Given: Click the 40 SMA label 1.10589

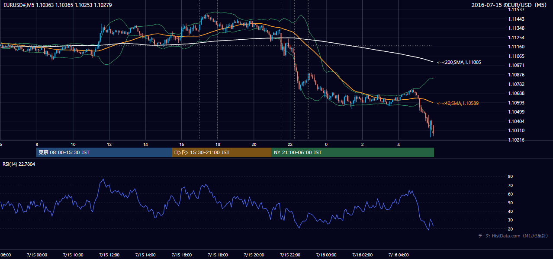Looking at the screenshot, I should tap(457, 103).
